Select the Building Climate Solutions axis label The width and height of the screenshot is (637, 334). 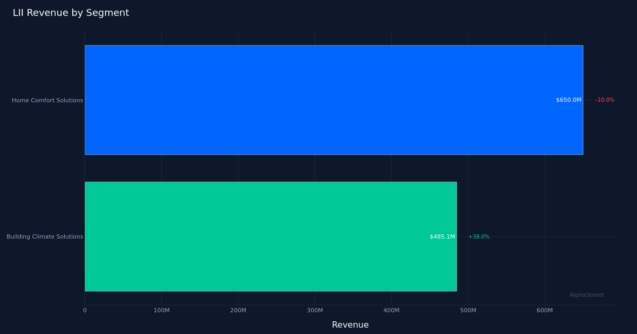point(45,236)
